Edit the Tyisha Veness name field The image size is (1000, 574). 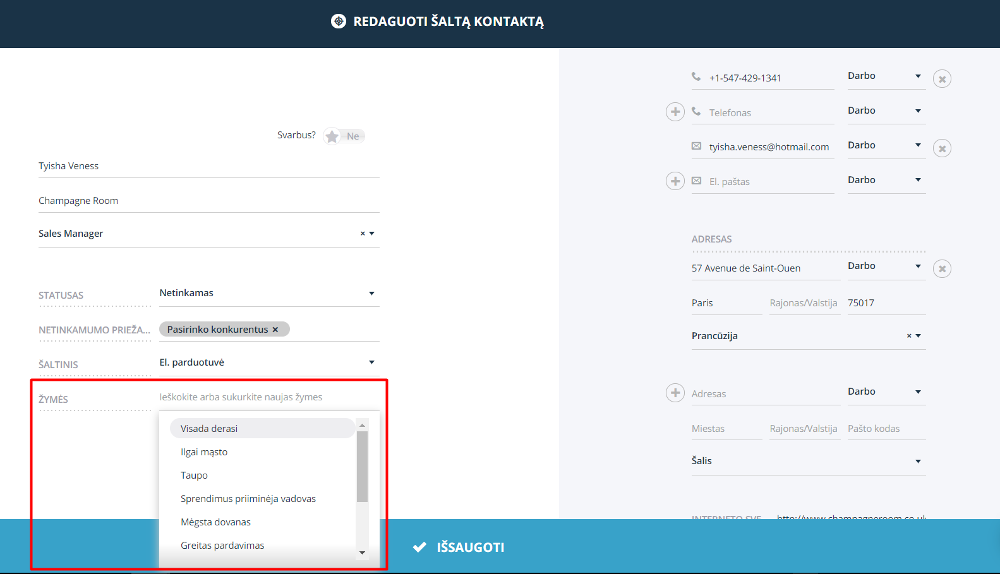click(x=209, y=166)
